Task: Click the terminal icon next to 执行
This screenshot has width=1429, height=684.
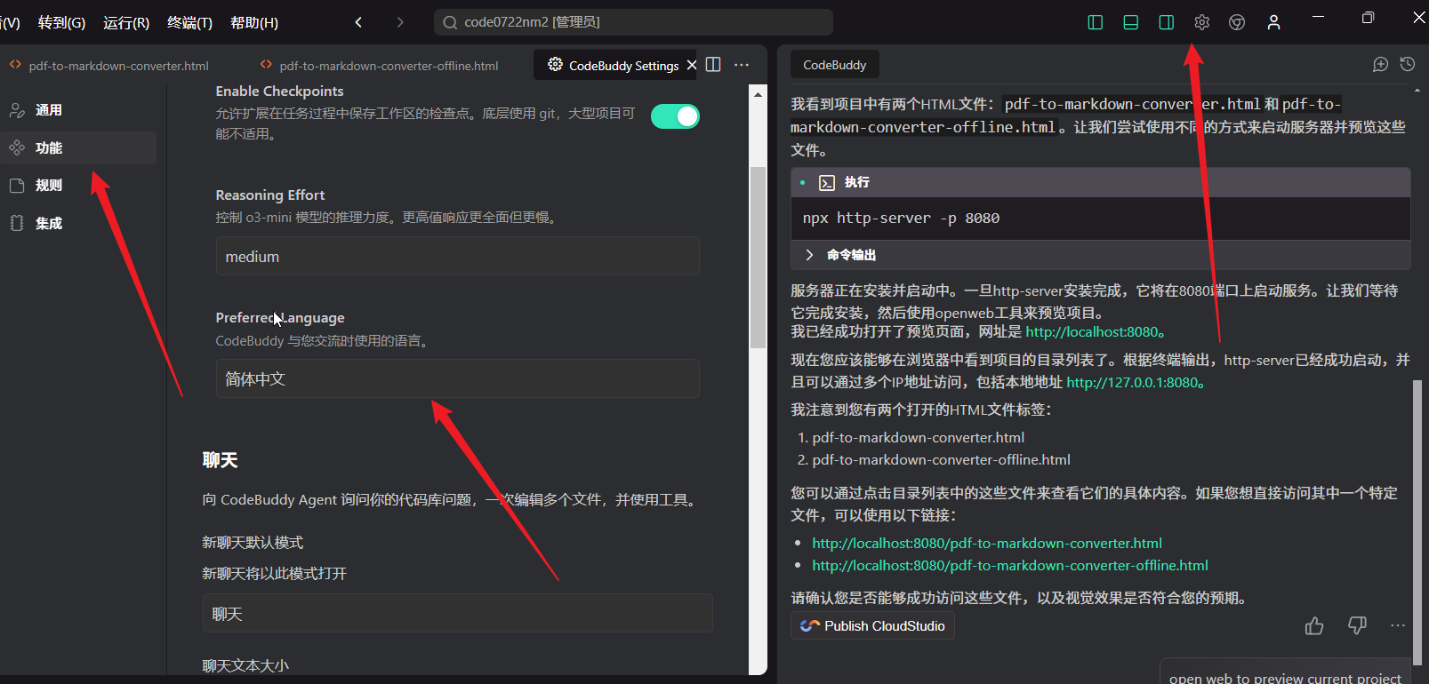Action: (x=827, y=182)
